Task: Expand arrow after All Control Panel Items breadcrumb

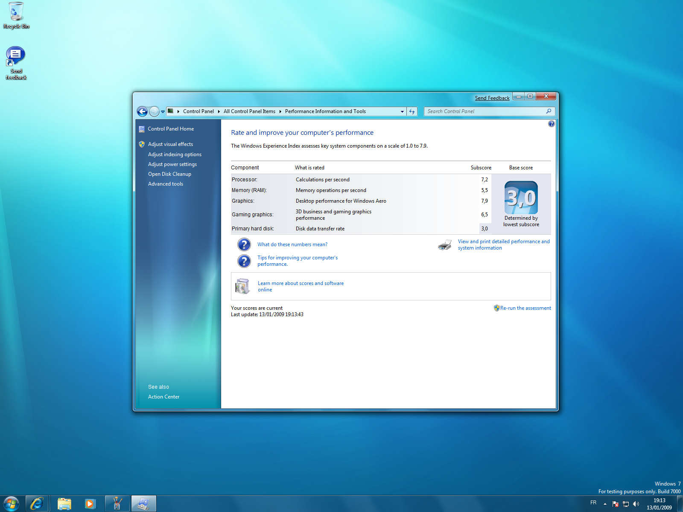Action: pos(280,111)
